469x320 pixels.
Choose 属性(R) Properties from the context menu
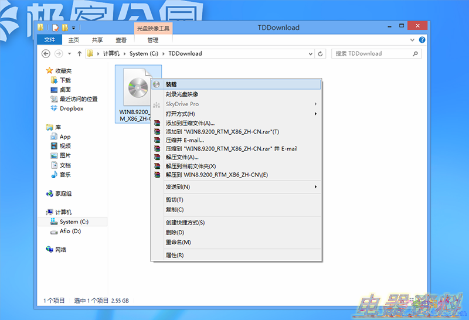point(175,255)
